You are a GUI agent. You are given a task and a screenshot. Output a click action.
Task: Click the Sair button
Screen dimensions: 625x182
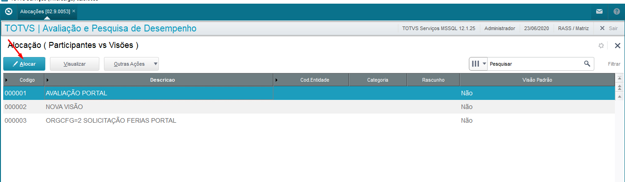coord(609,28)
